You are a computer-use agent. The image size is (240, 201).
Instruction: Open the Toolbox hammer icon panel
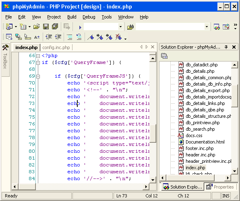coord(6,47)
